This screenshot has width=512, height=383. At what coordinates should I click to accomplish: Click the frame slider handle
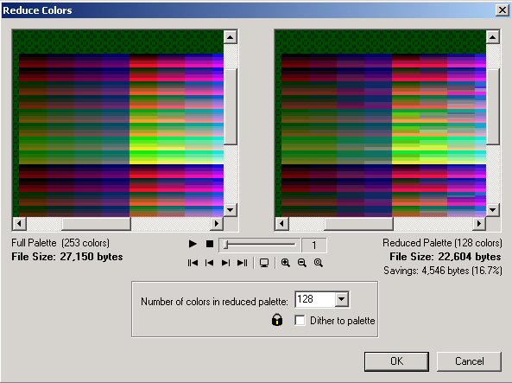[225, 245]
